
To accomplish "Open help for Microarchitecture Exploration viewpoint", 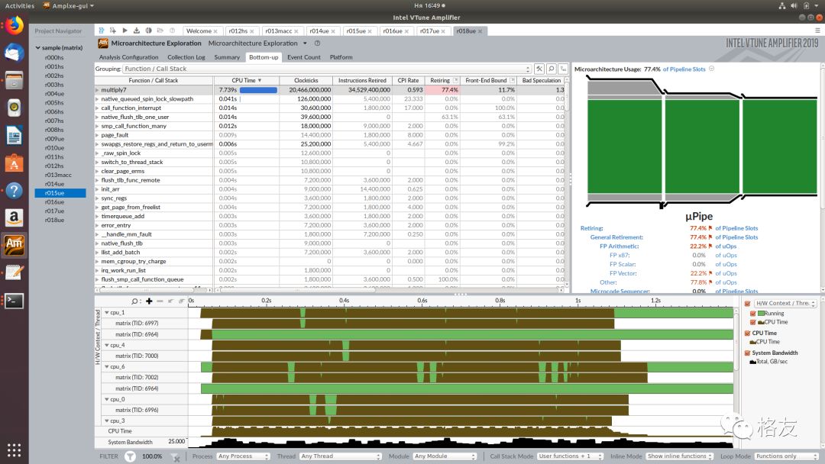I will pyautogui.click(x=317, y=43).
